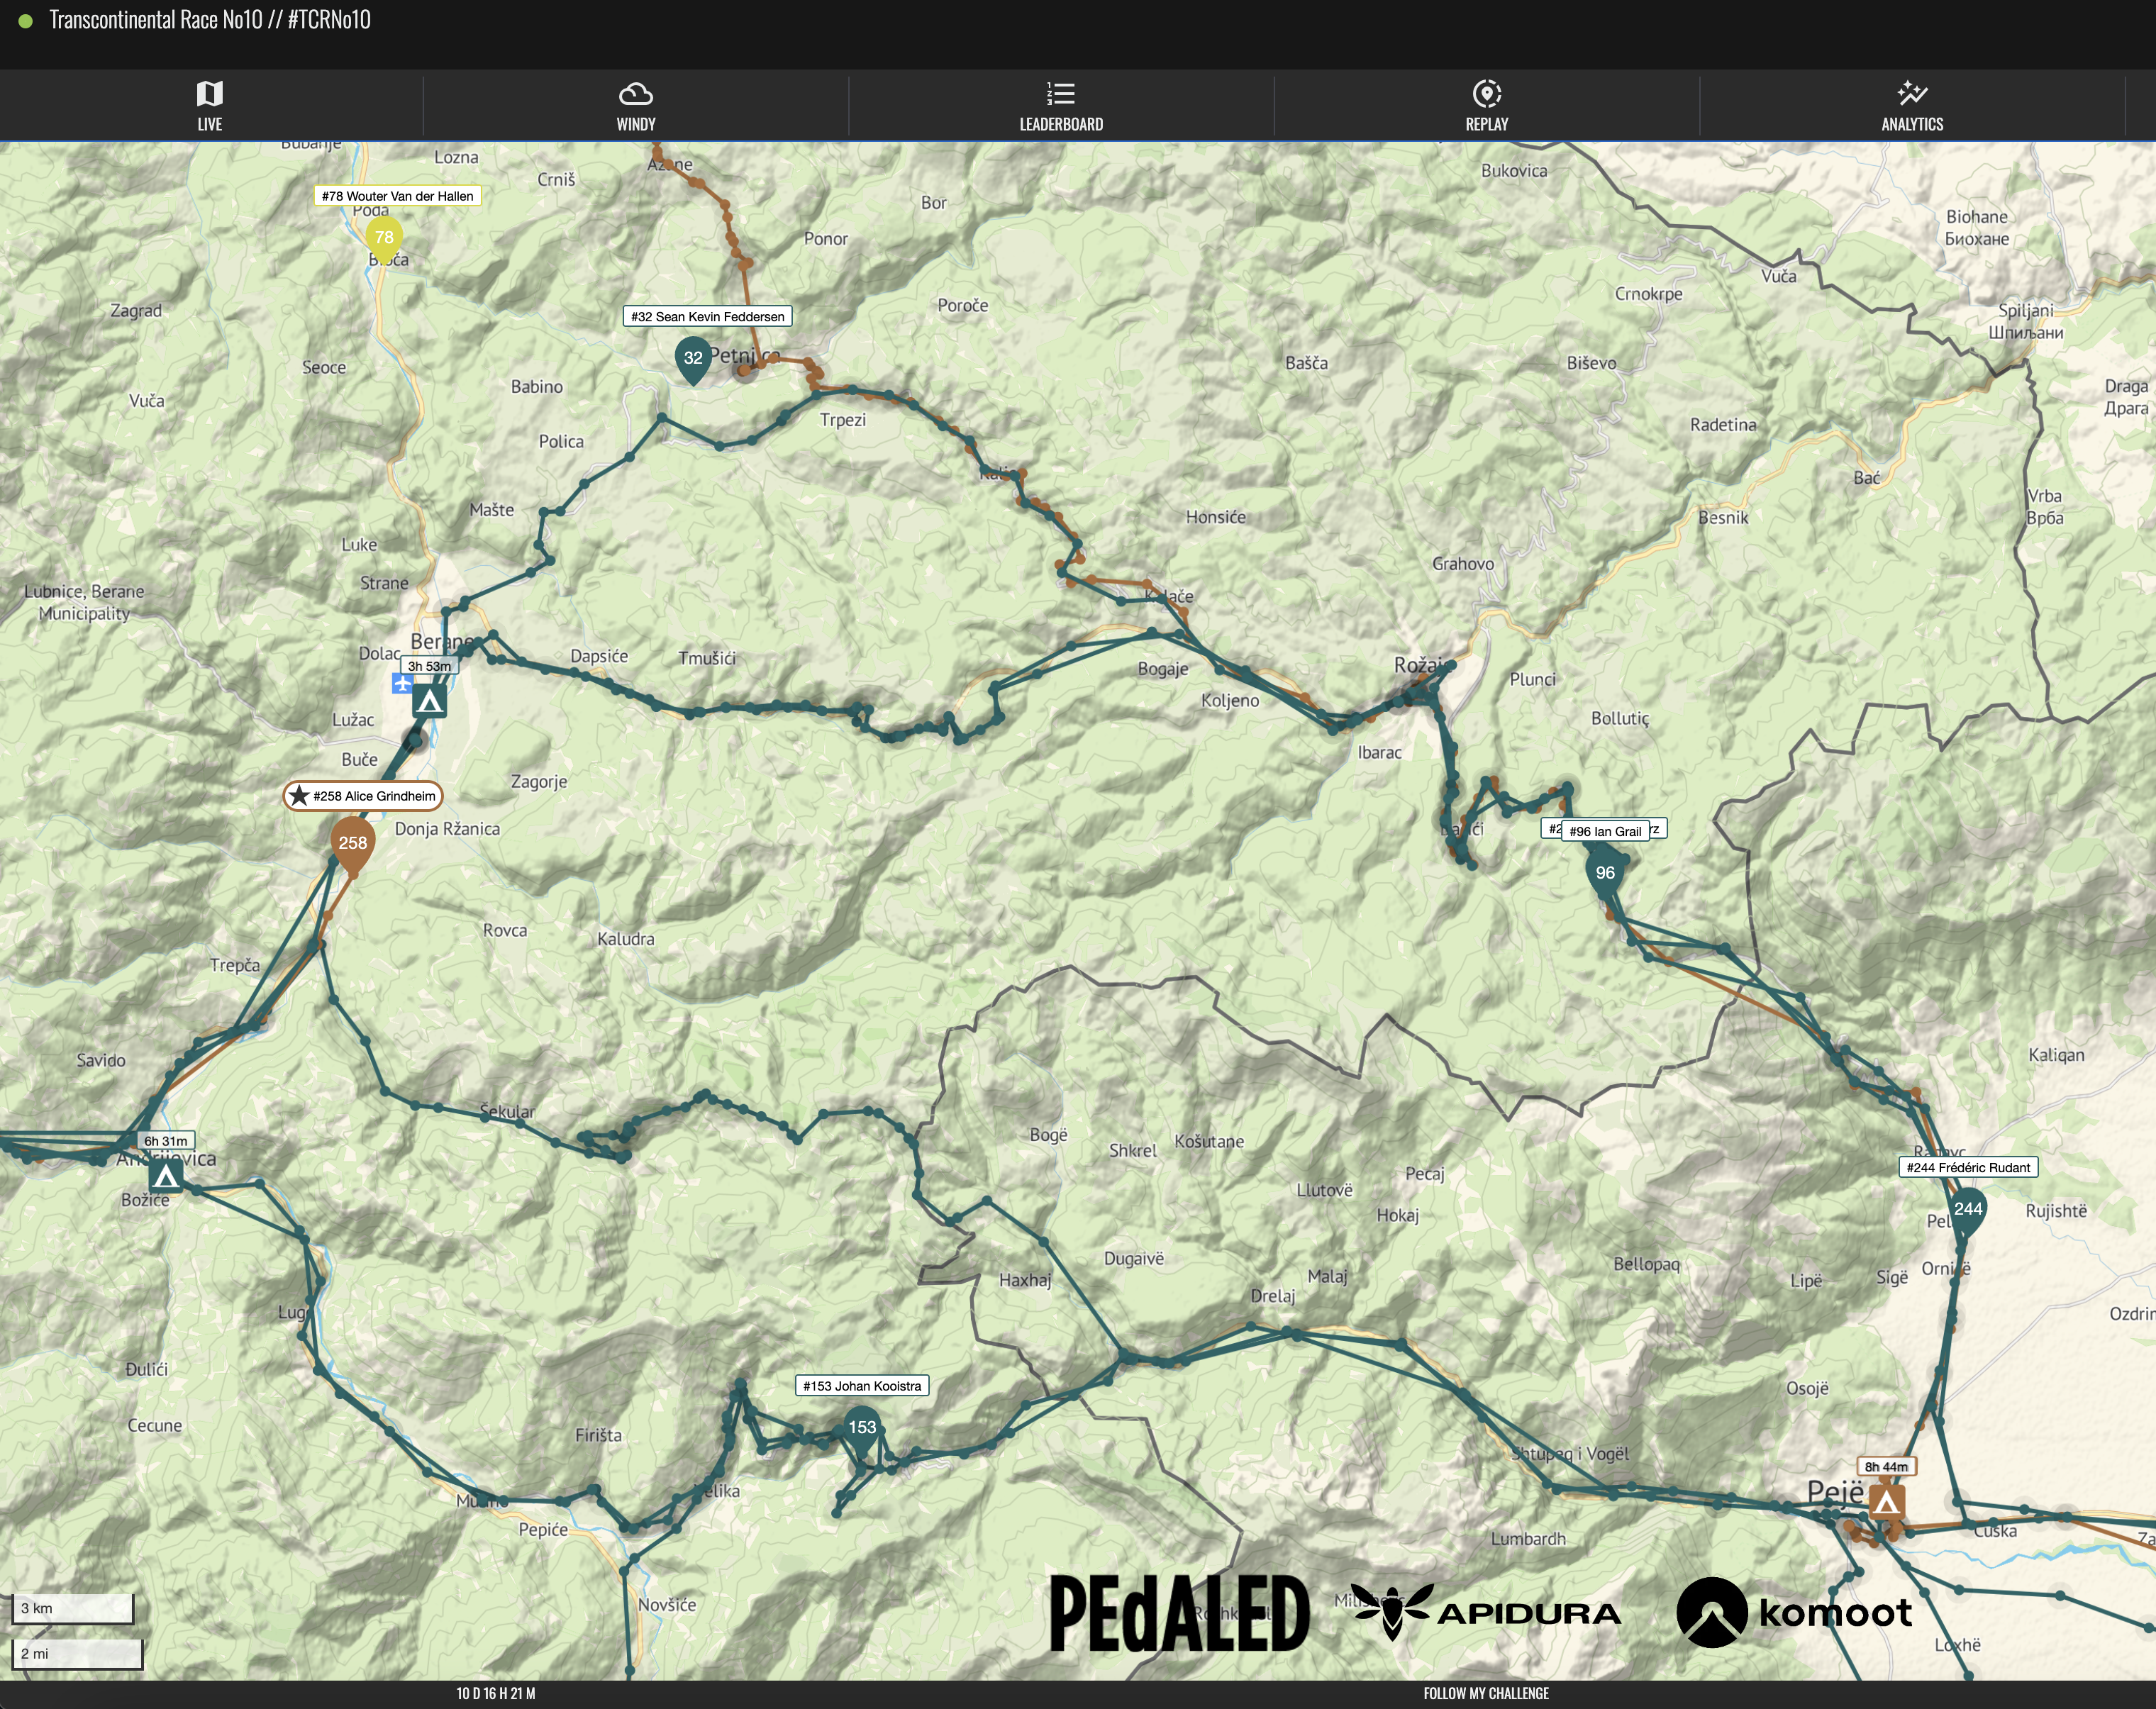Click the '#32 Sean Kevin Feddersen' label
The width and height of the screenshot is (2156, 1709).
click(x=708, y=317)
